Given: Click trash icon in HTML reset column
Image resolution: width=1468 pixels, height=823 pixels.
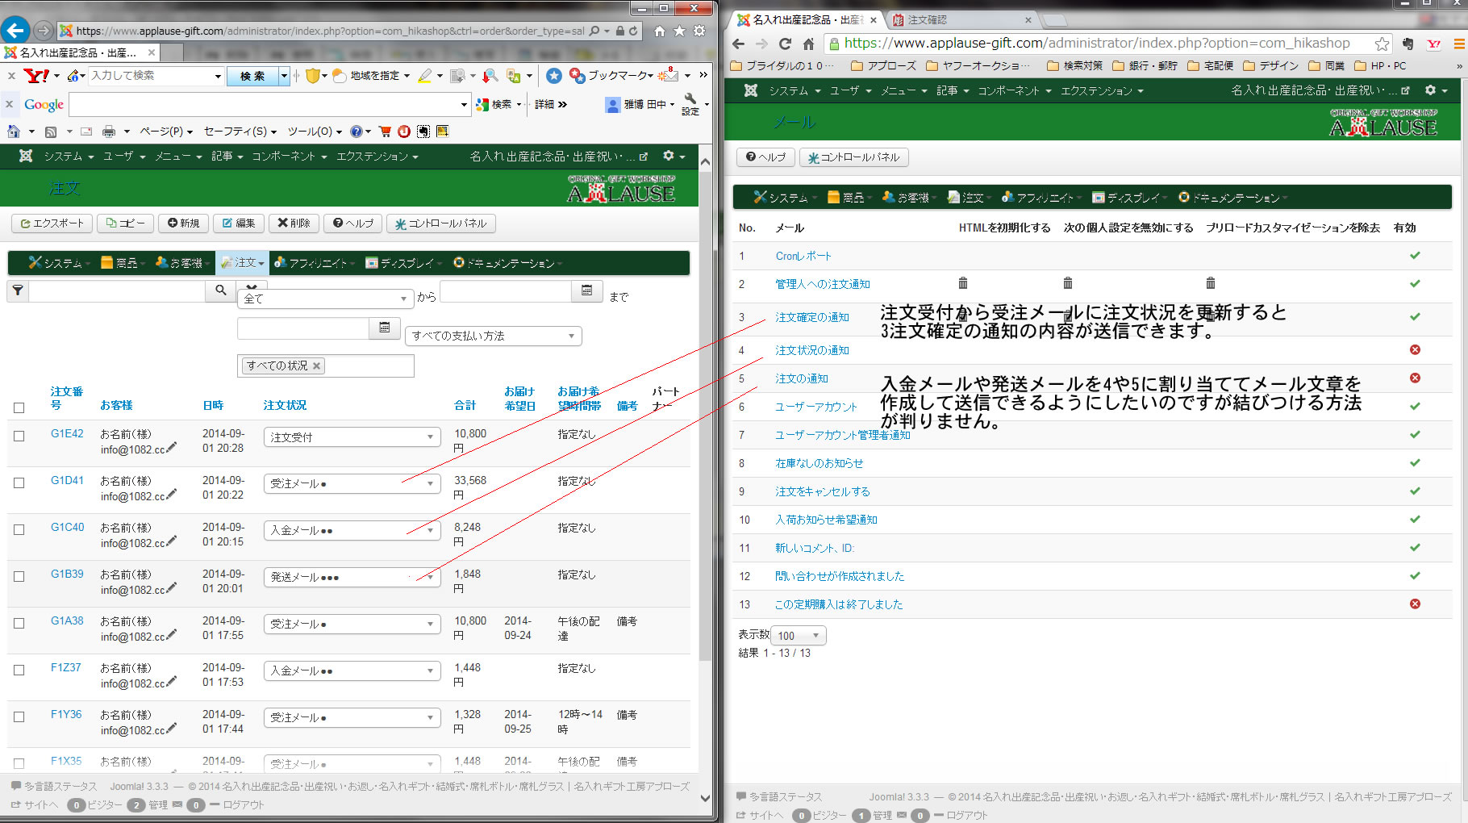Looking at the screenshot, I should pyautogui.click(x=962, y=283).
